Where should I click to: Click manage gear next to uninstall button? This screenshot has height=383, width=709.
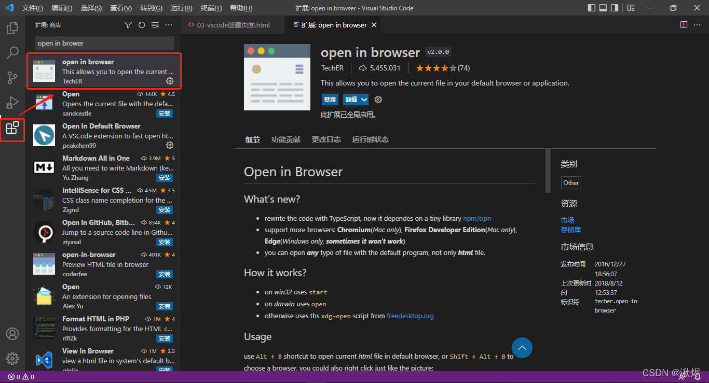tap(378, 100)
